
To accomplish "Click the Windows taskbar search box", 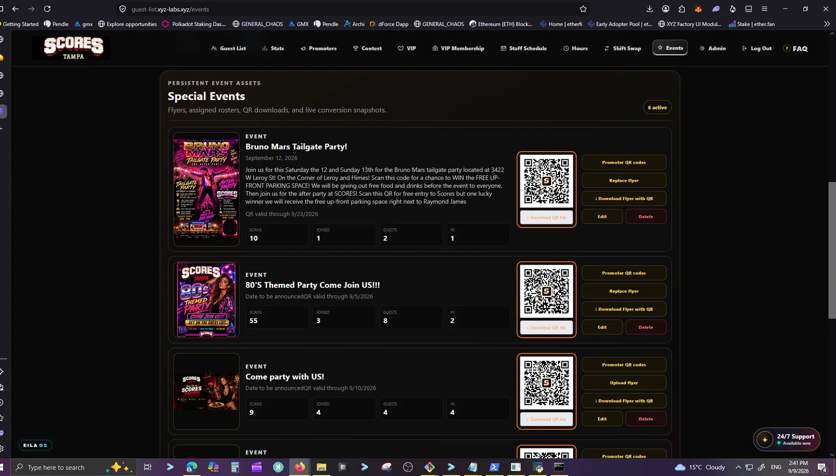I will pos(73,467).
